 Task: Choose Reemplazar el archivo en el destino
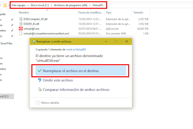pos(81,71)
